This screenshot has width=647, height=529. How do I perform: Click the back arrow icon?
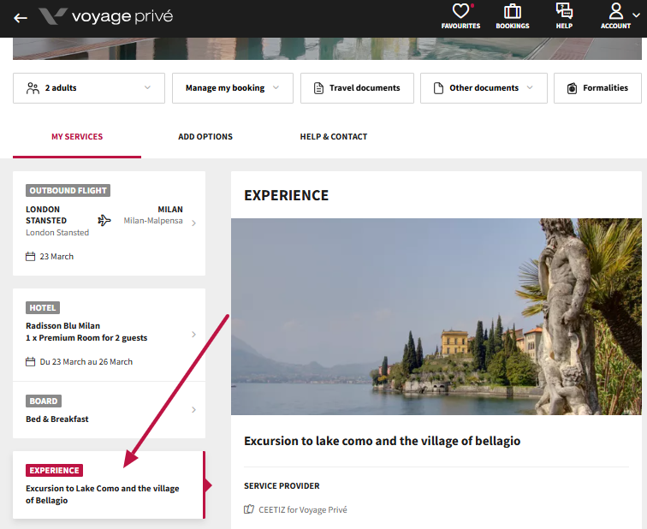click(x=21, y=18)
